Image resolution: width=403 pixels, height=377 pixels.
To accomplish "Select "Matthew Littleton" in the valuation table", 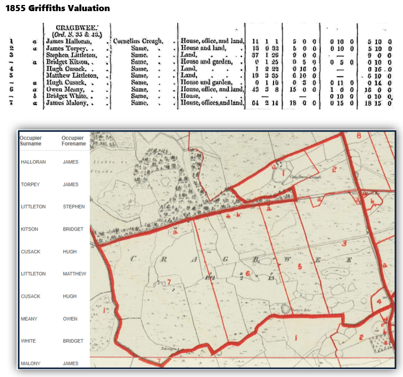I will point(72,76).
